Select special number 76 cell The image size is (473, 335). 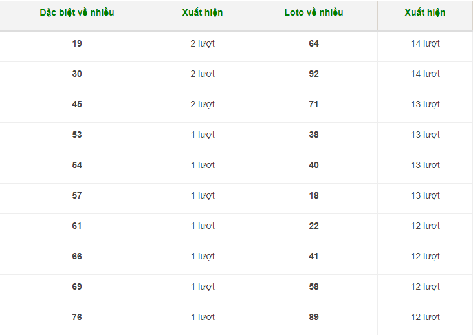click(77, 317)
